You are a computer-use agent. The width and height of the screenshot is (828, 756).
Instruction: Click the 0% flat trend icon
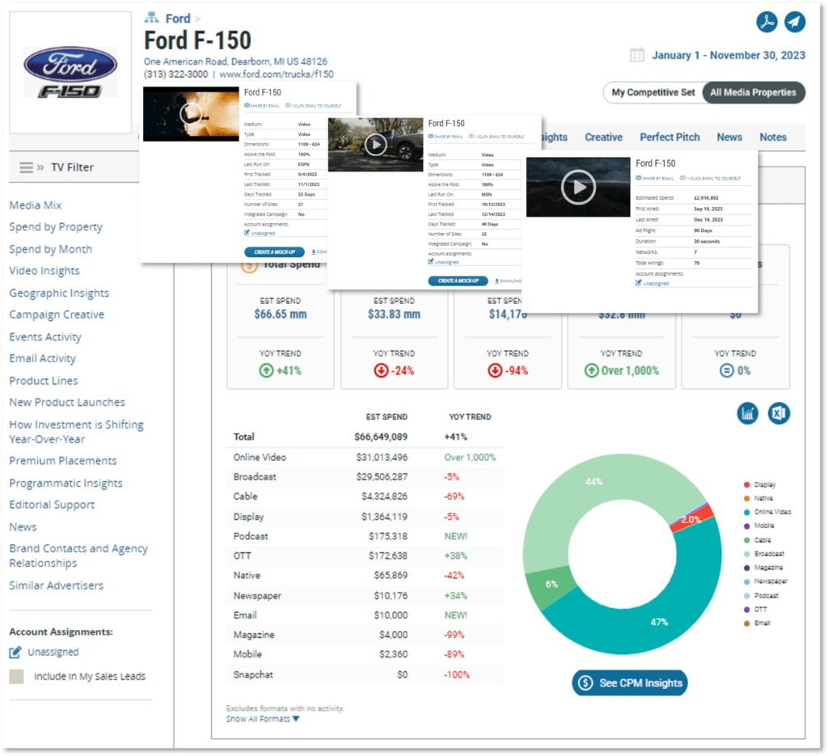tap(727, 370)
